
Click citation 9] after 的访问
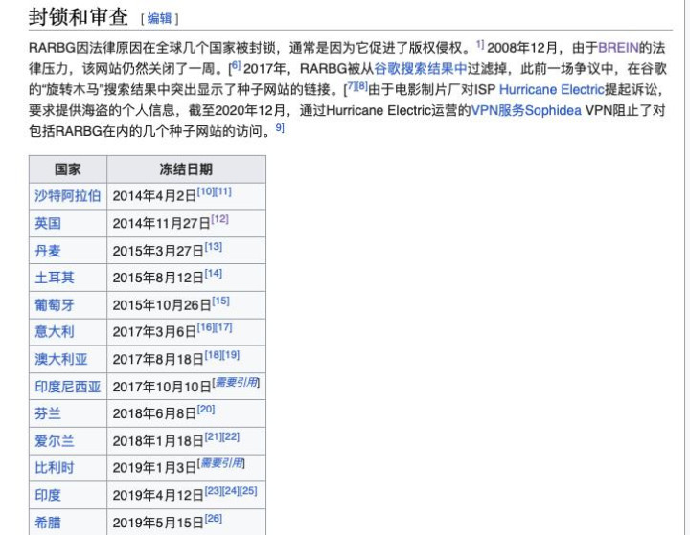pyautogui.click(x=280, y=128)
